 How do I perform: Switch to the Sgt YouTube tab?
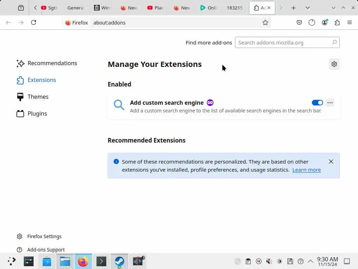tap(50, 8)
